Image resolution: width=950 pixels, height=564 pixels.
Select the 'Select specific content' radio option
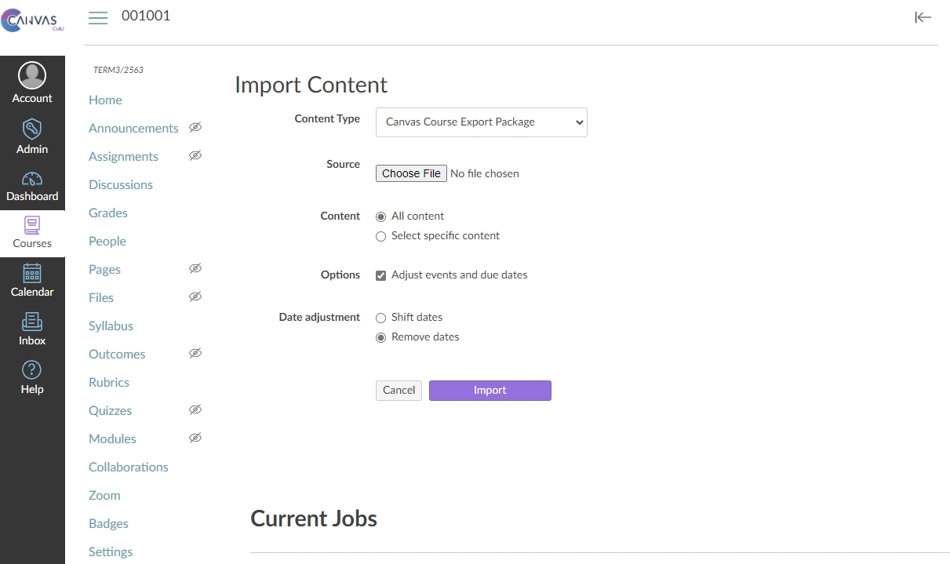(381, 236)
